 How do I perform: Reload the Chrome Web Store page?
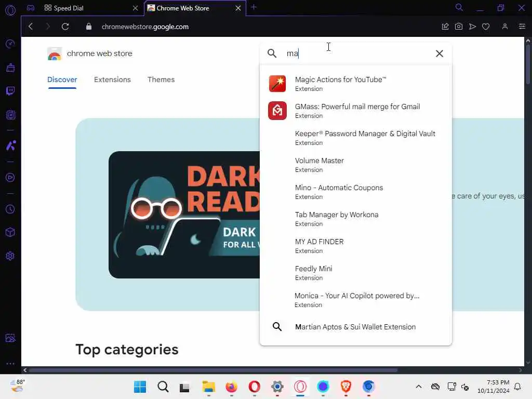click(x=65, y=26)
